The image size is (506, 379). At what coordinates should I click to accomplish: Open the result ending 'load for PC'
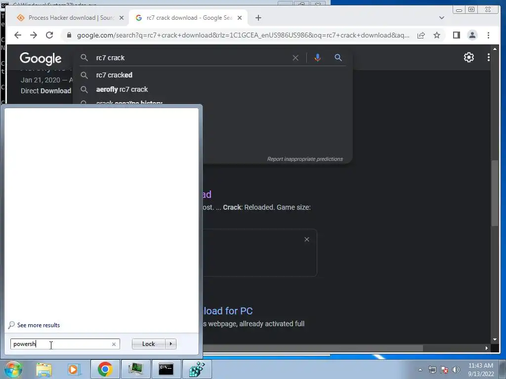(x=228, y=311)
